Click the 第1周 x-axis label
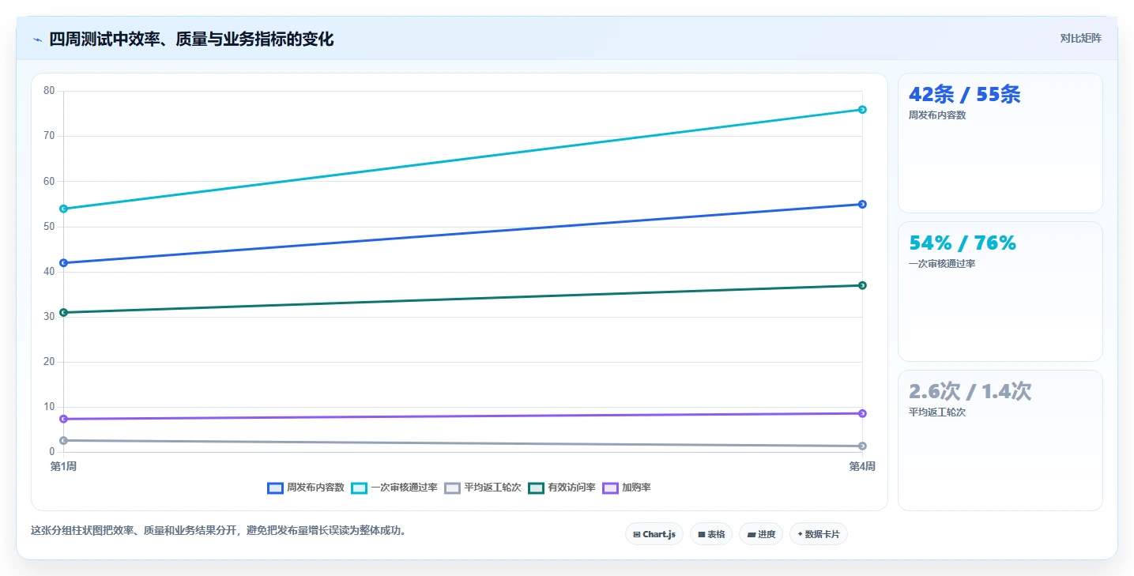This screenshot has width=1134, height=576. (63, 466)
